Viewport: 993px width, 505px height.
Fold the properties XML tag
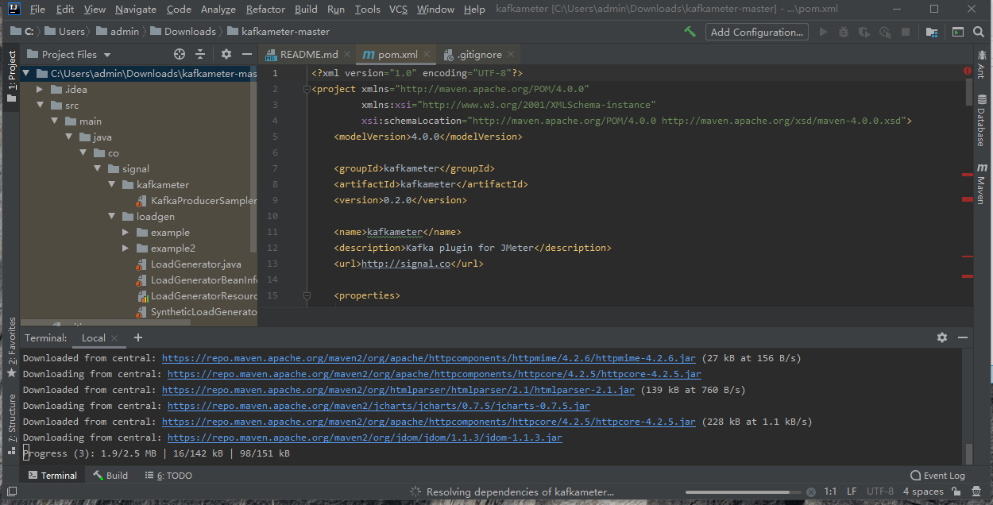pos(307,295)
